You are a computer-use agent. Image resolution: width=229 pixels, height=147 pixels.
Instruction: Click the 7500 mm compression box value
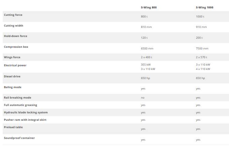click(202, 48)
